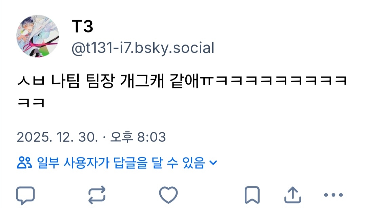
Task: Click the 2025. 12. 30. post date
Action: coord(57,137)
